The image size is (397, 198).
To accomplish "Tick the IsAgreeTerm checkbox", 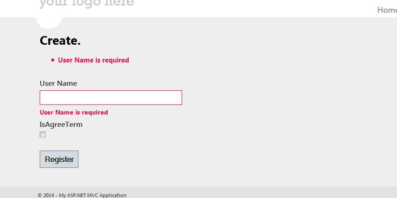I will pyautogui.click(x=43, y=135).
